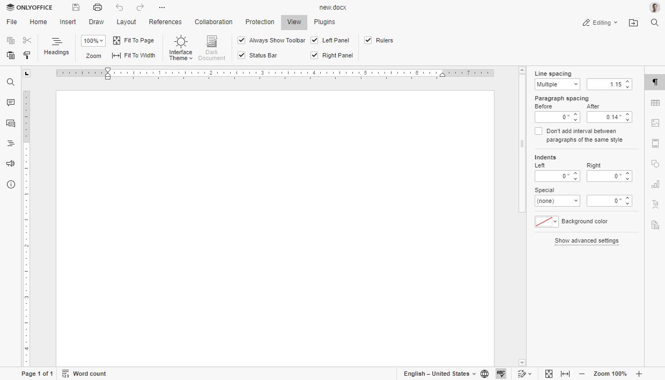Open the Word count status bar item
Image resolution: width=665 pixels, height=380 pixels.
(x=84, y=374)
